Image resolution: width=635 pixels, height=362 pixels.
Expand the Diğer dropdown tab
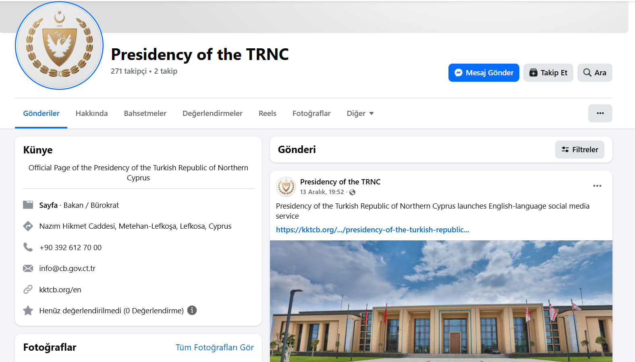[360, 114]
